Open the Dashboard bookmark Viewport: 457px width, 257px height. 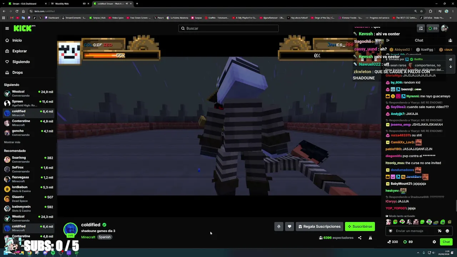click(52, 17)
